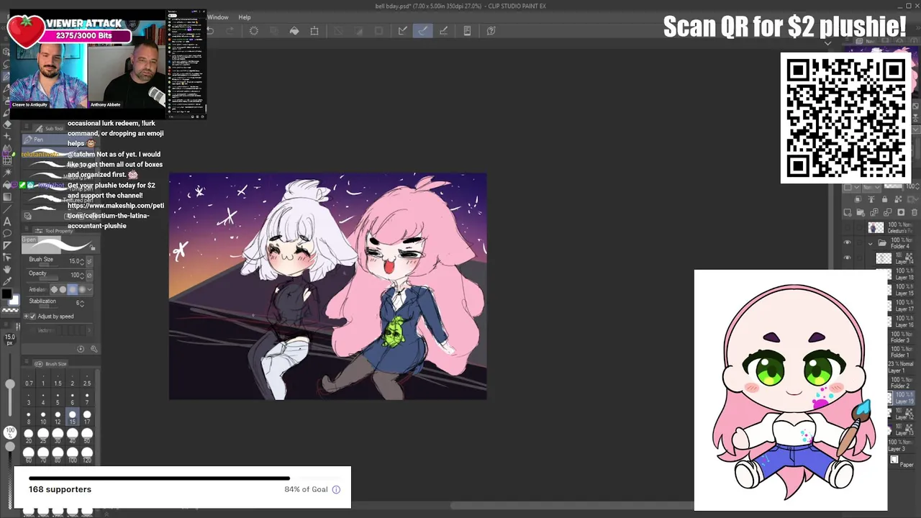
Task: Click the Redo arrow in command bar
Action: point(230,31)
